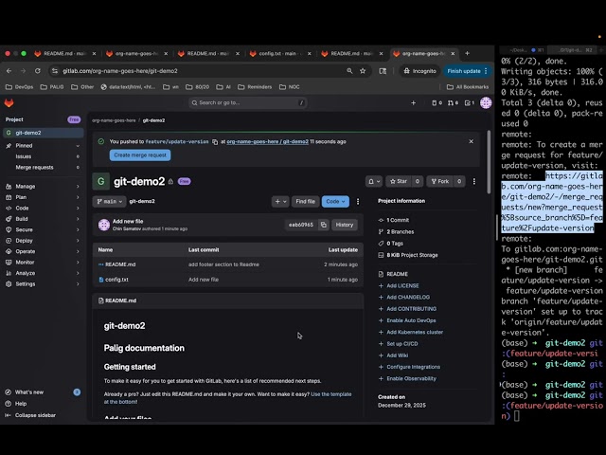Expand the Manage sidebar section
606x455 pixels.
43,187
